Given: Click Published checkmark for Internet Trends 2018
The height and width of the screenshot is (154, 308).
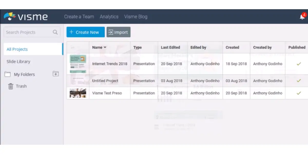Looking at the screenshot, I should pos(299,64).
